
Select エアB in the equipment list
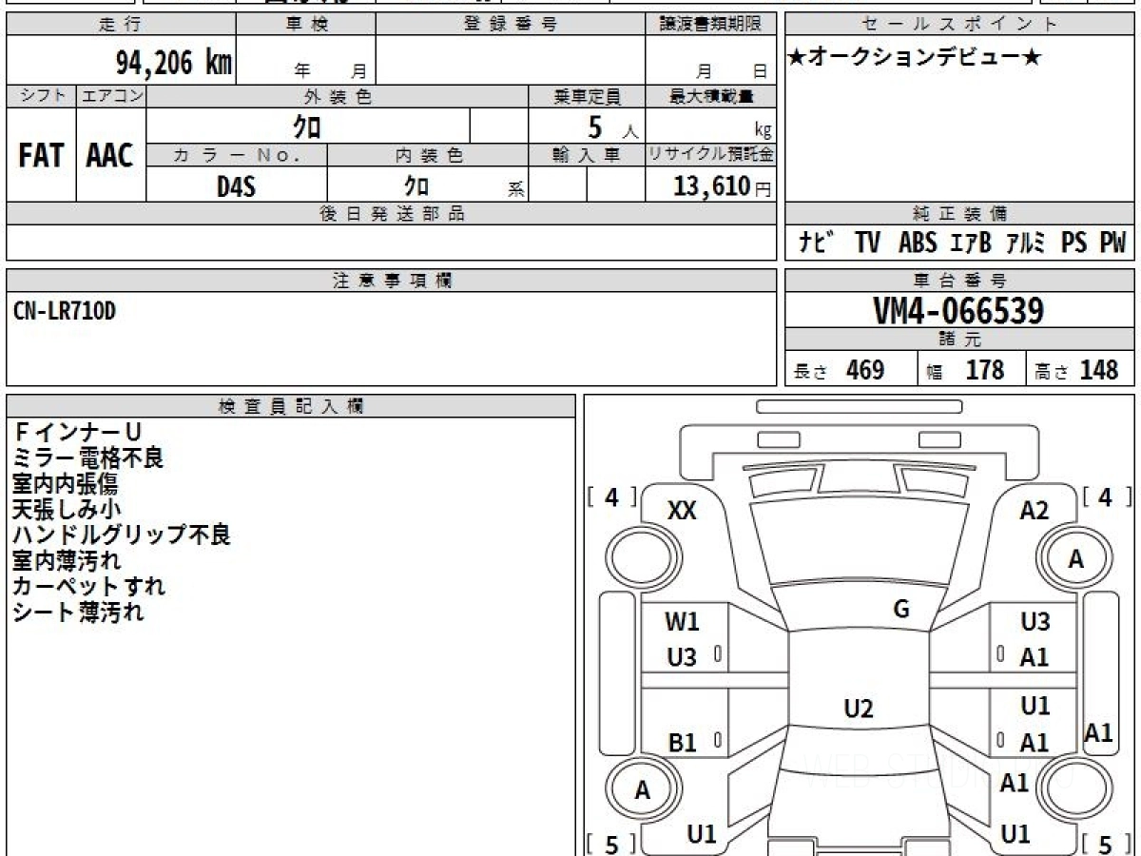[x=970, y=243]
